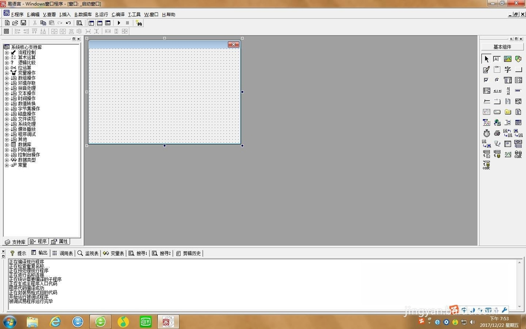
Task: Close the design form via red X
Action: 234,44
